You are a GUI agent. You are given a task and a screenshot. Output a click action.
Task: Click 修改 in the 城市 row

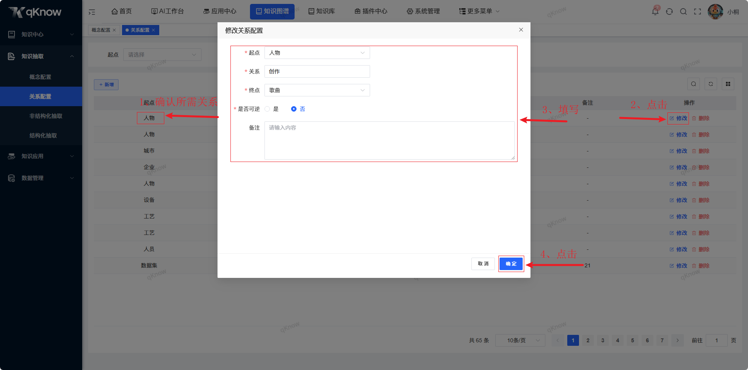pos(678,151)
